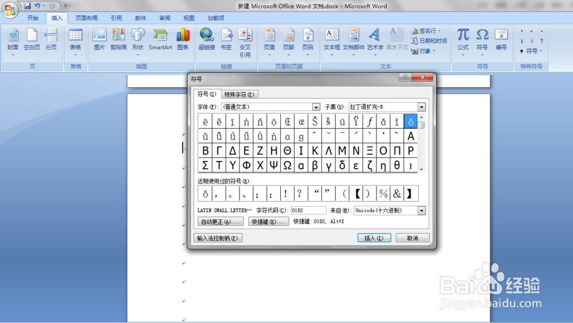Insert a text box (文本框)

pyautogui.click(x=332, y=42)
